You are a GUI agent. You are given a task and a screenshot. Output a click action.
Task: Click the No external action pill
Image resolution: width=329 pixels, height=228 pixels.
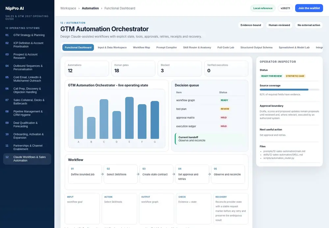click(309, 25)
